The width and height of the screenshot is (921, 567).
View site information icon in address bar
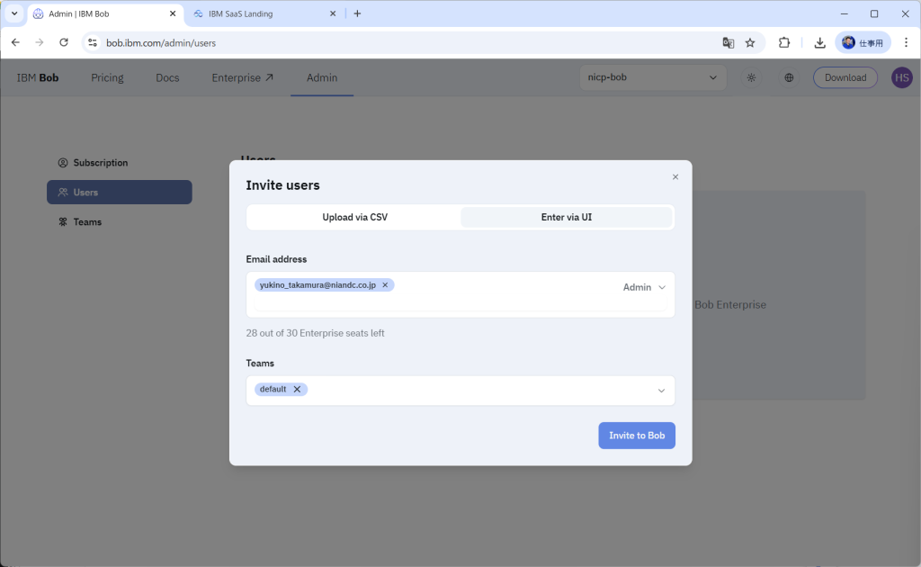tap(93, 43)
